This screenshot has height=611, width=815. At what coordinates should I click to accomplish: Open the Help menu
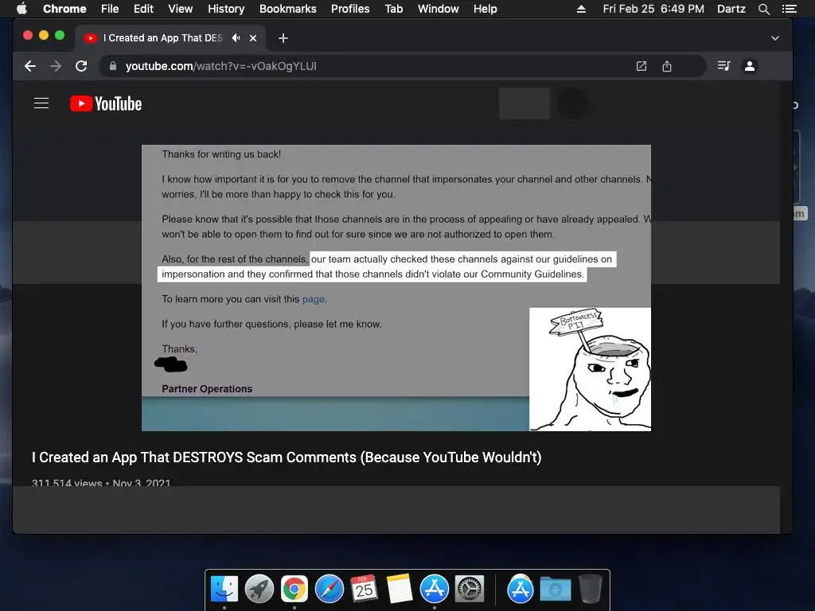click(485, 9)
